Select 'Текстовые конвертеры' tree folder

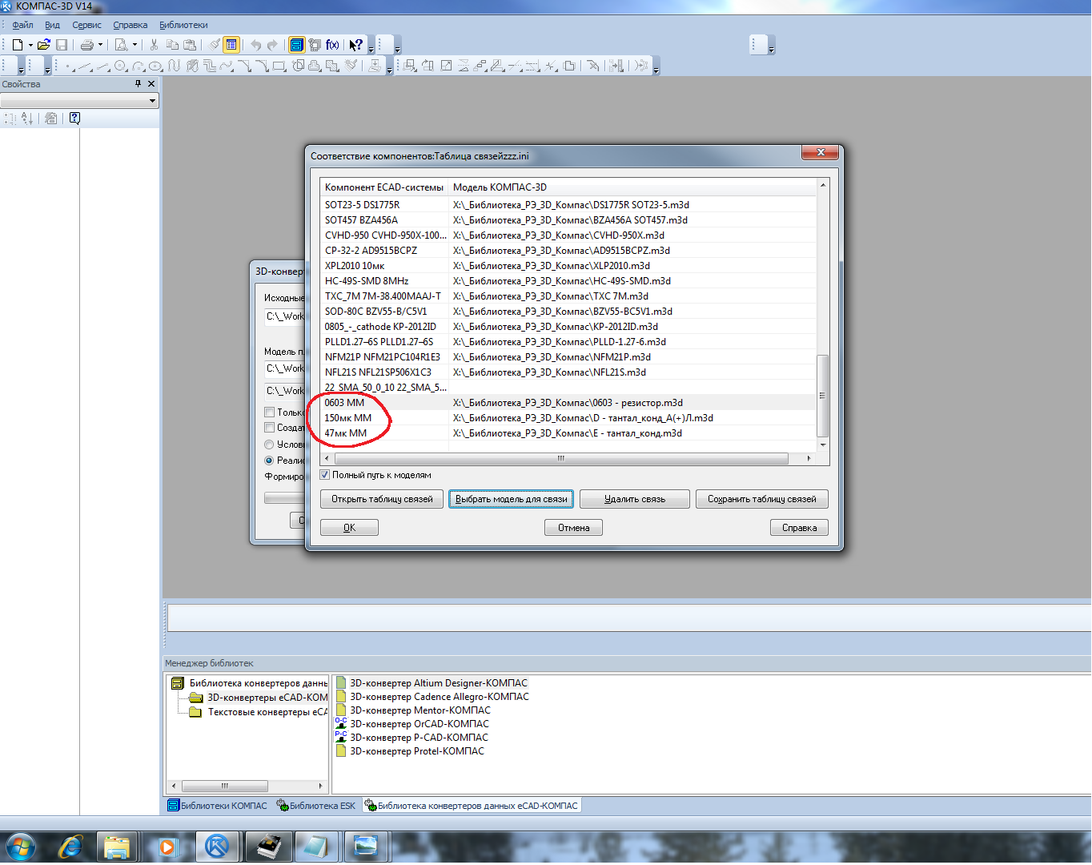(267, 712)
